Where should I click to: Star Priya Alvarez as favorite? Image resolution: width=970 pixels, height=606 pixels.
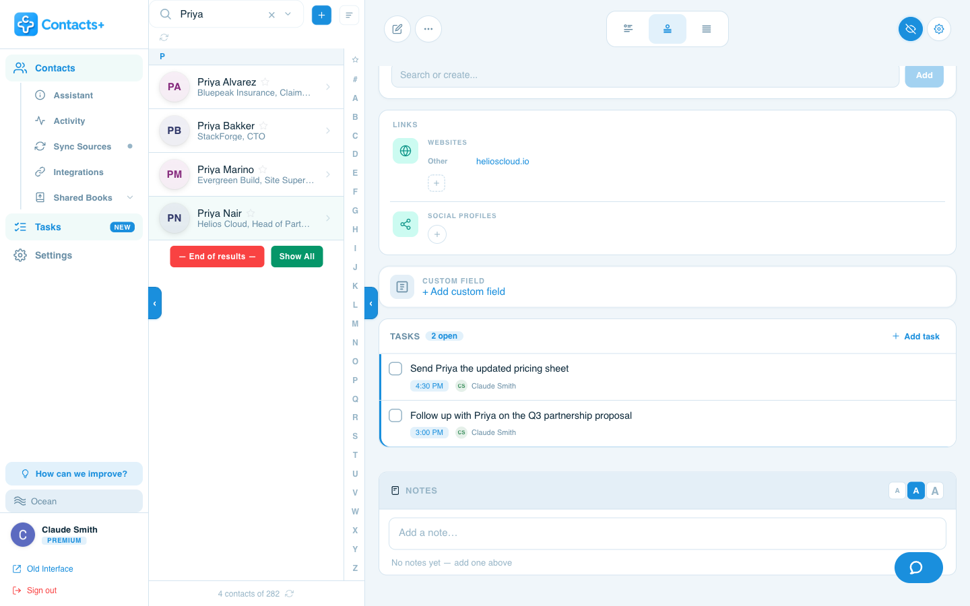click(x=265, y=82)
